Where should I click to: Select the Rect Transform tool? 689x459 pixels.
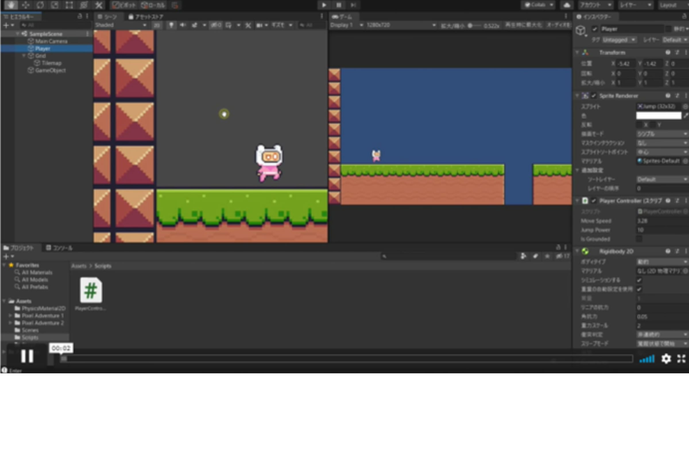click(x=69, y=5)
